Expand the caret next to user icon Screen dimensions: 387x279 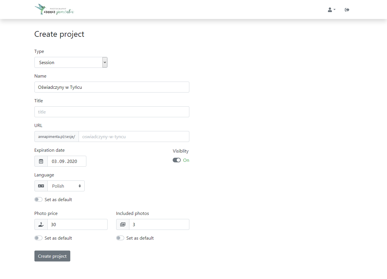(x=335, y=10)
